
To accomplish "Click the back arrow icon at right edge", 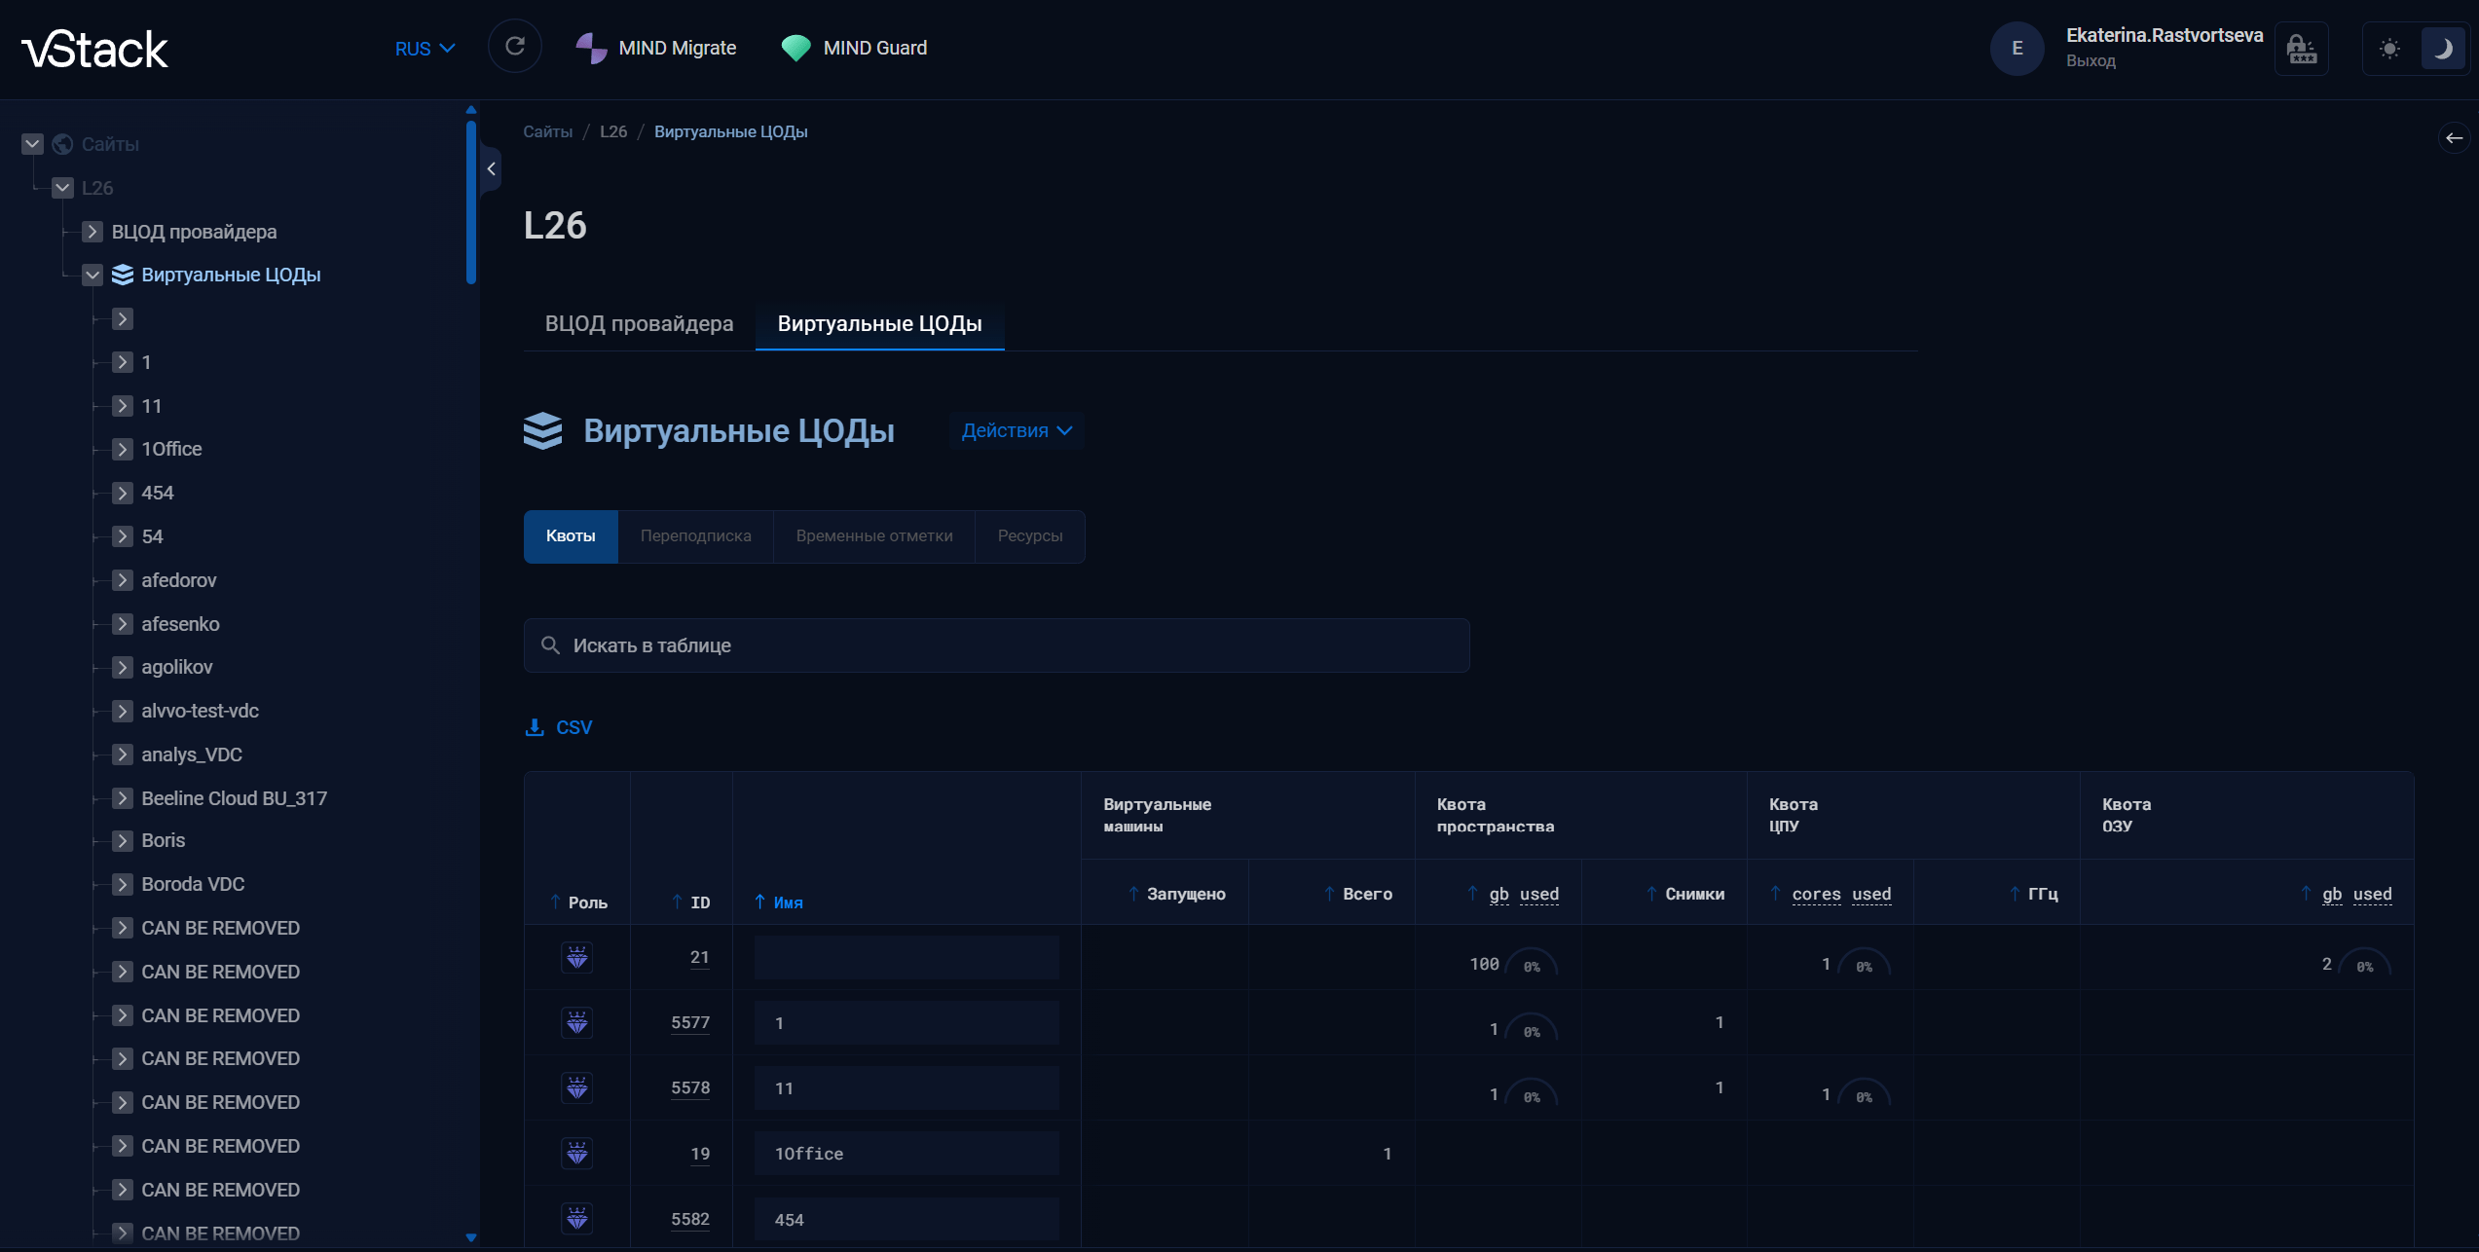I will [x=2454, y=138].
